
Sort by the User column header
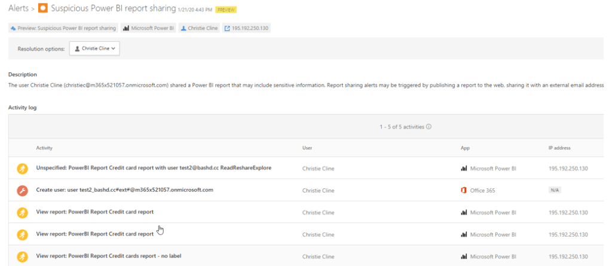tap(308, 147)
